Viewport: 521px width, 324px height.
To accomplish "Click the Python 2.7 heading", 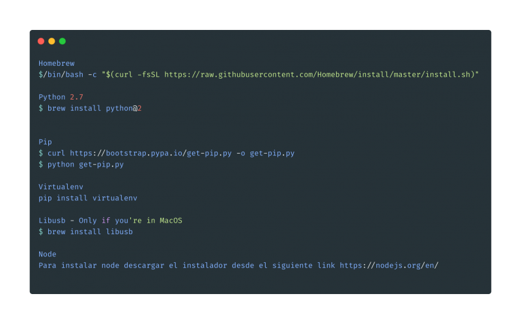I will click(x=61, y=97).
